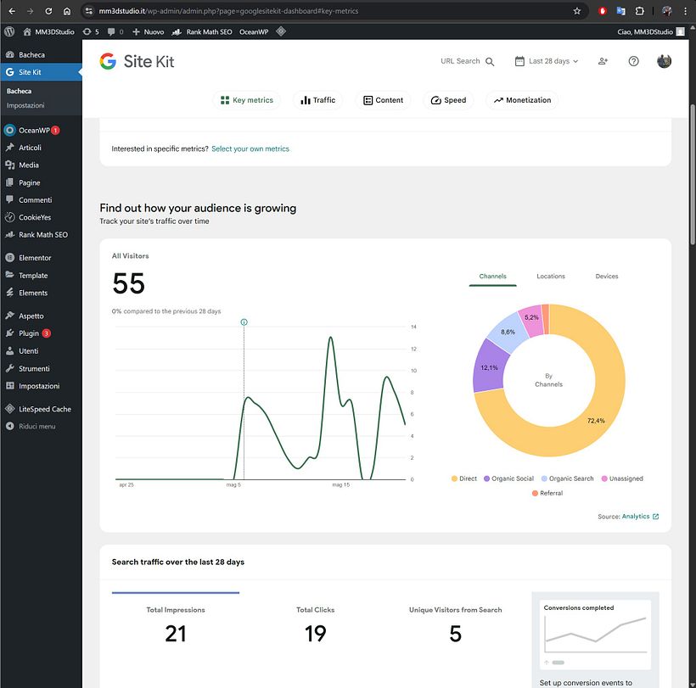Open Site Kit sidebar menu
The height and width of the screenshot is (688, 696).
point(41,72)
